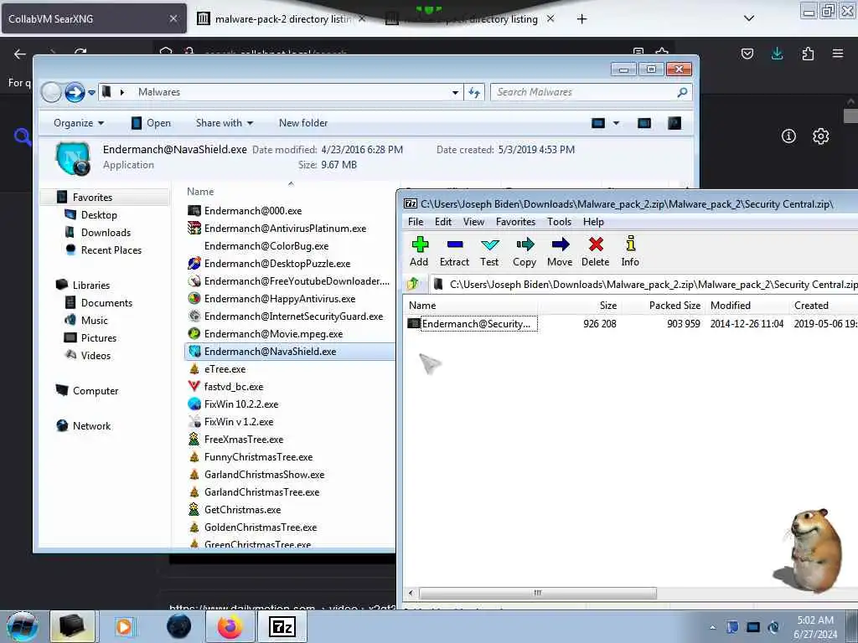858x643 pixels.
Task: Click the 7-Zip Move button
Action: click(x=560, y=251)
